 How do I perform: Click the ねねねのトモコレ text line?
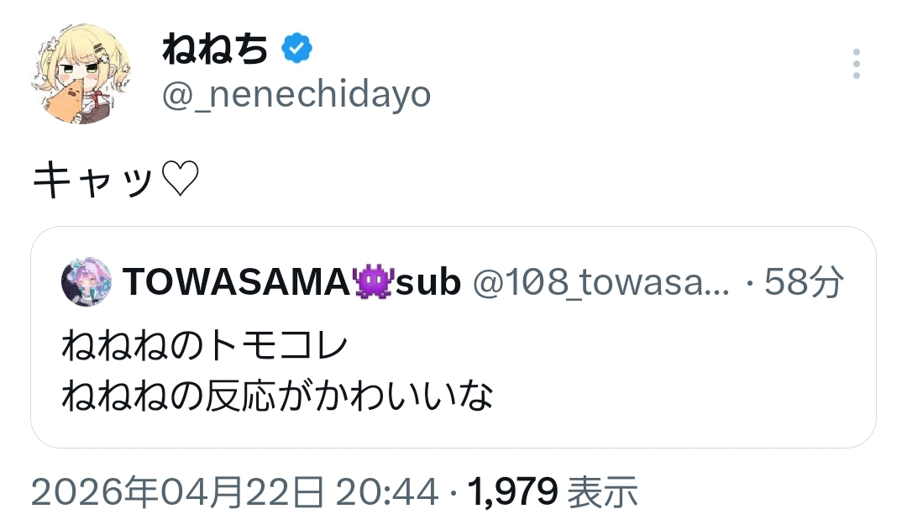(204, 346)
